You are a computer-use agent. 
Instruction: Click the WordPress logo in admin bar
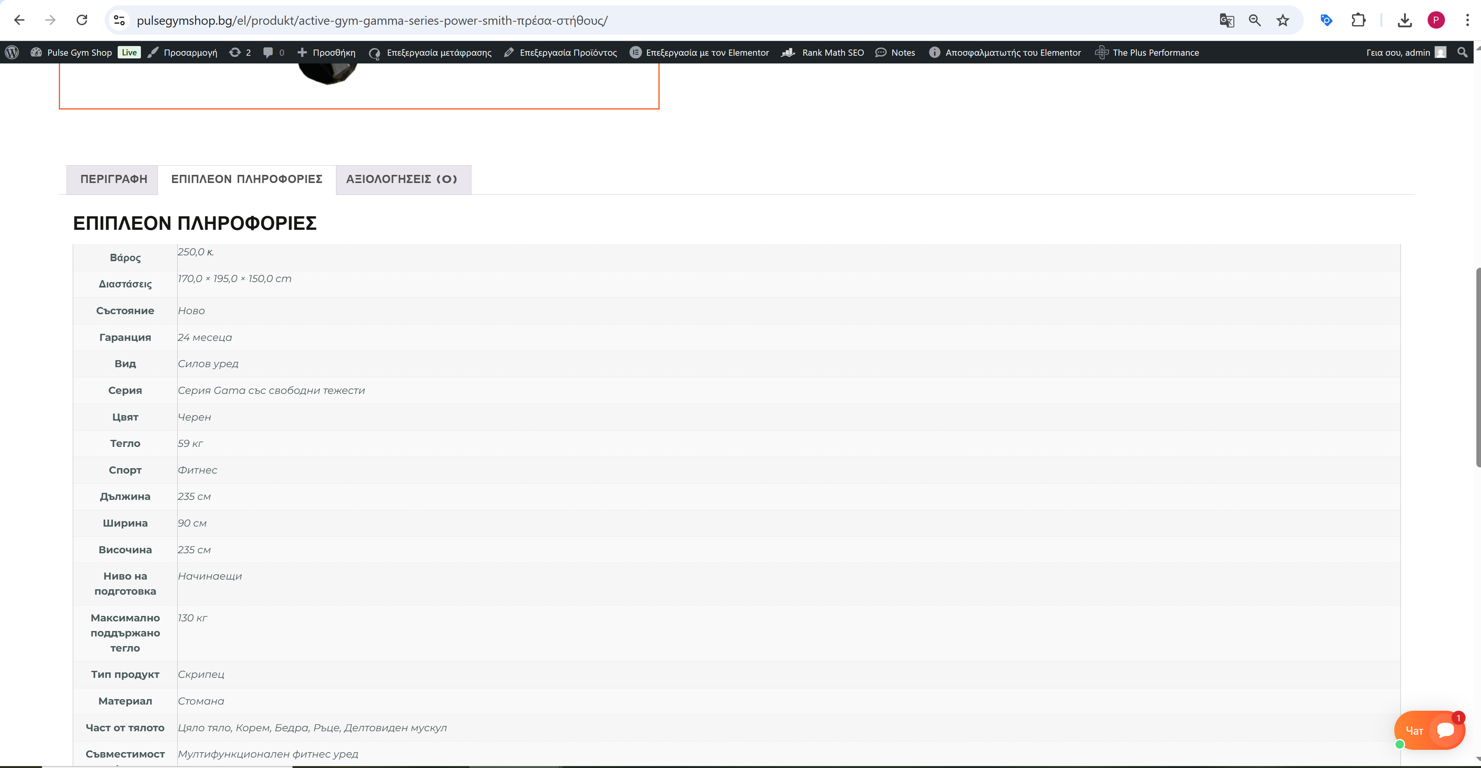(x=12, y=52)
